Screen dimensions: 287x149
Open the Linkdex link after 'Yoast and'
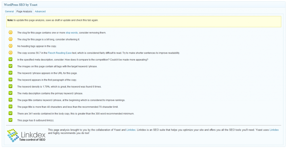[131, 130]
